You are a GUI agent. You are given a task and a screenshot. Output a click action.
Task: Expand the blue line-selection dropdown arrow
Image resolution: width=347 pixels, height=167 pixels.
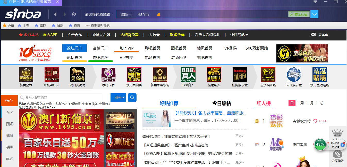click(315, 14)
